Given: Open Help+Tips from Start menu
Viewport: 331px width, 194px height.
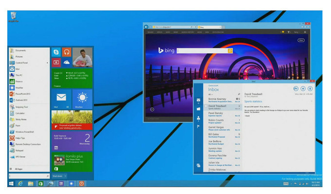Looking at the screenshot, I should tap(29, 138).
